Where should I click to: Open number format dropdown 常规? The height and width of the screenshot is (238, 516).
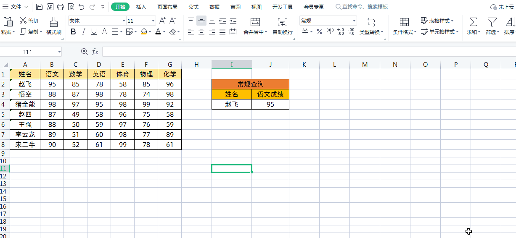point(354,21)
